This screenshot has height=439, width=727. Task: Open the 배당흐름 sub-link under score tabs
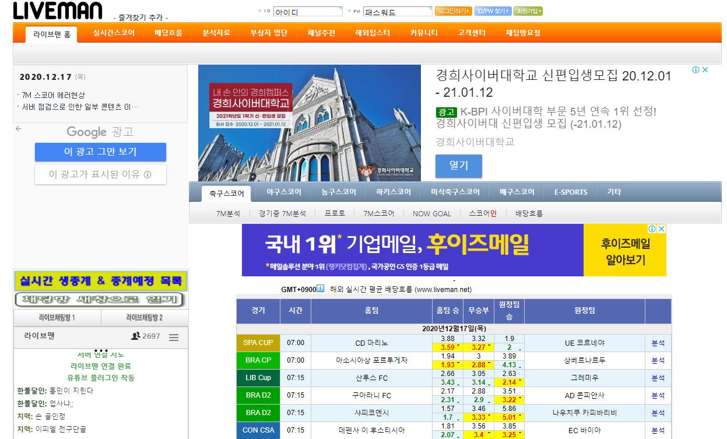point(529,213)
